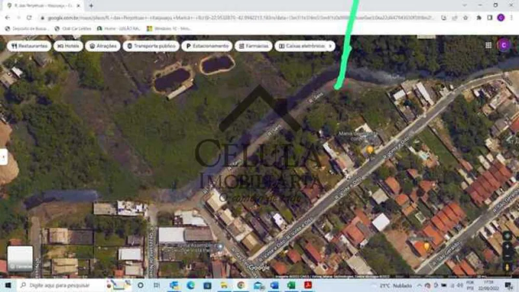Open the taskbar clock and date
Viewport: 519px width, 292px height.
point(488,285)
